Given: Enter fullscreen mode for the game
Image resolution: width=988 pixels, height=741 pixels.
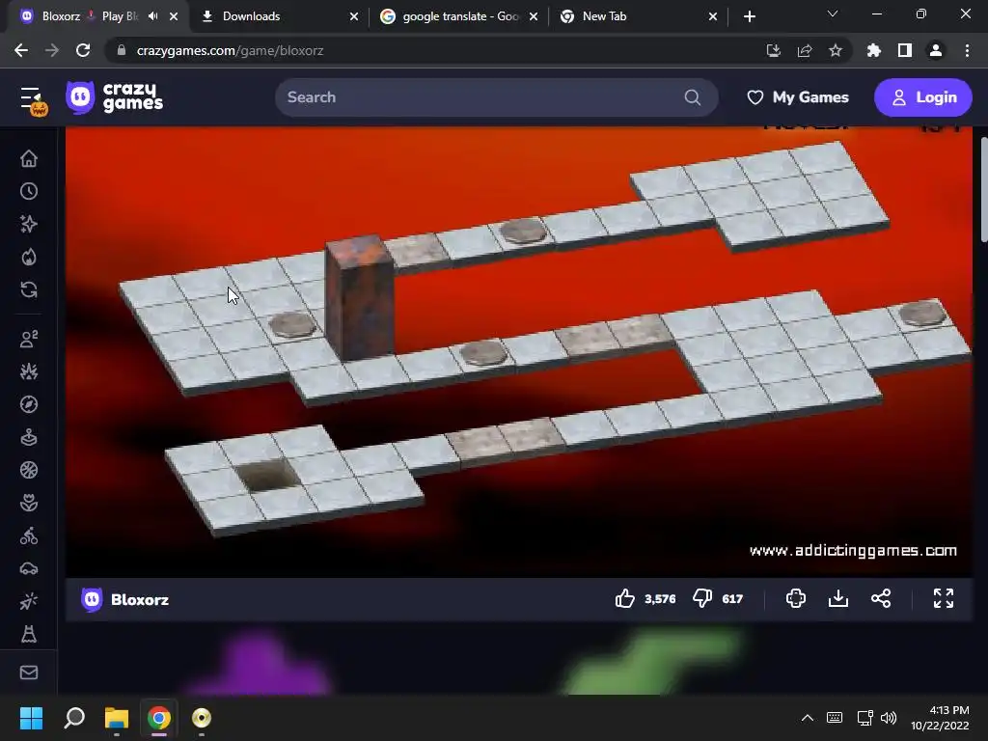Looking at the screenshot, I should click(944, 598).
